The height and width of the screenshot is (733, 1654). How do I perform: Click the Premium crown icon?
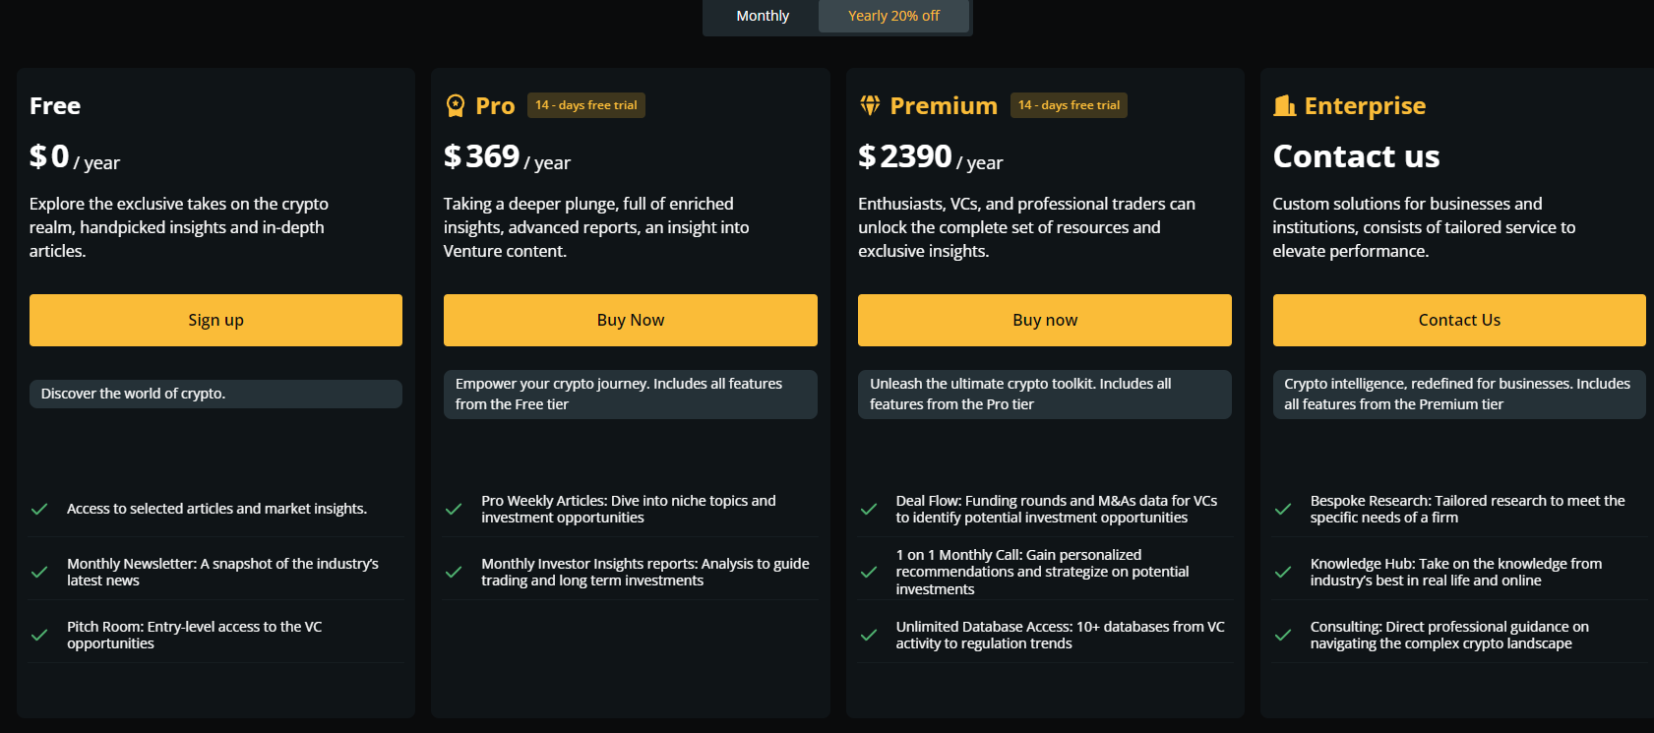tap(870, 105)
